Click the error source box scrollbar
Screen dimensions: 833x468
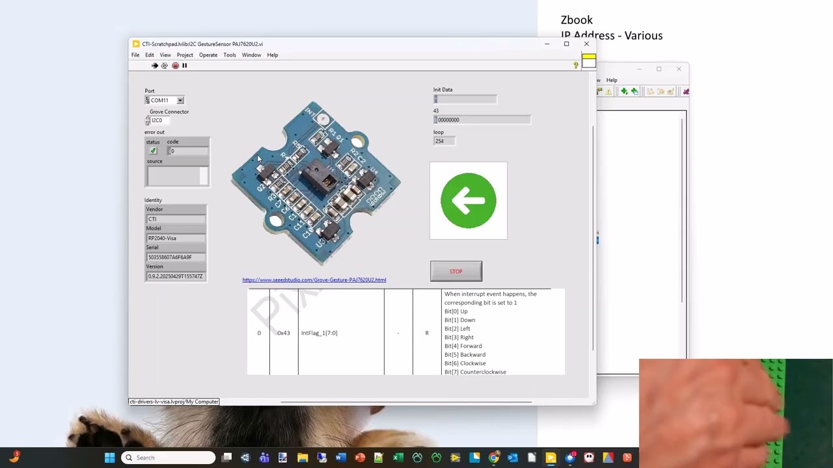204,175
